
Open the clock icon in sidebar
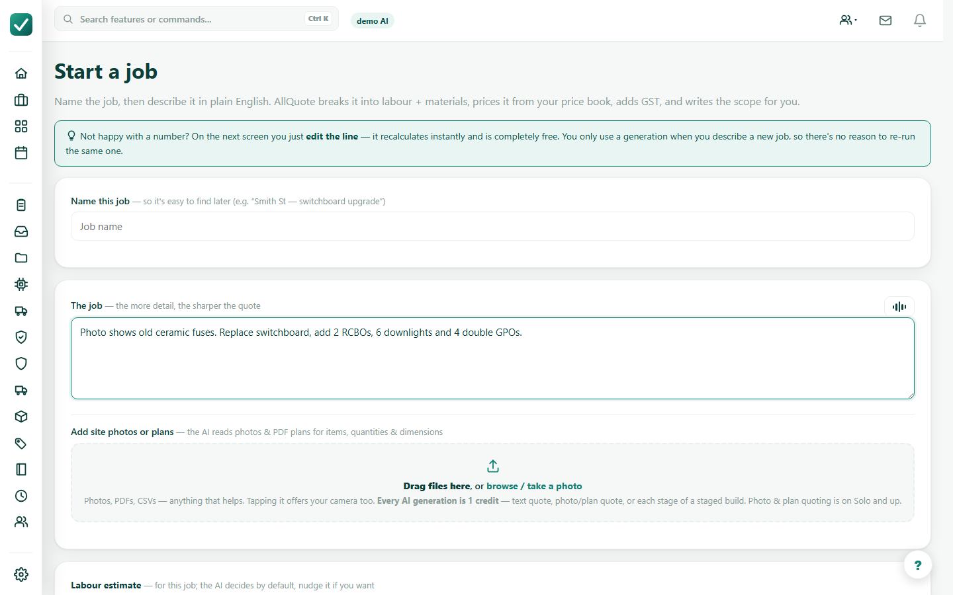(21, 496)
